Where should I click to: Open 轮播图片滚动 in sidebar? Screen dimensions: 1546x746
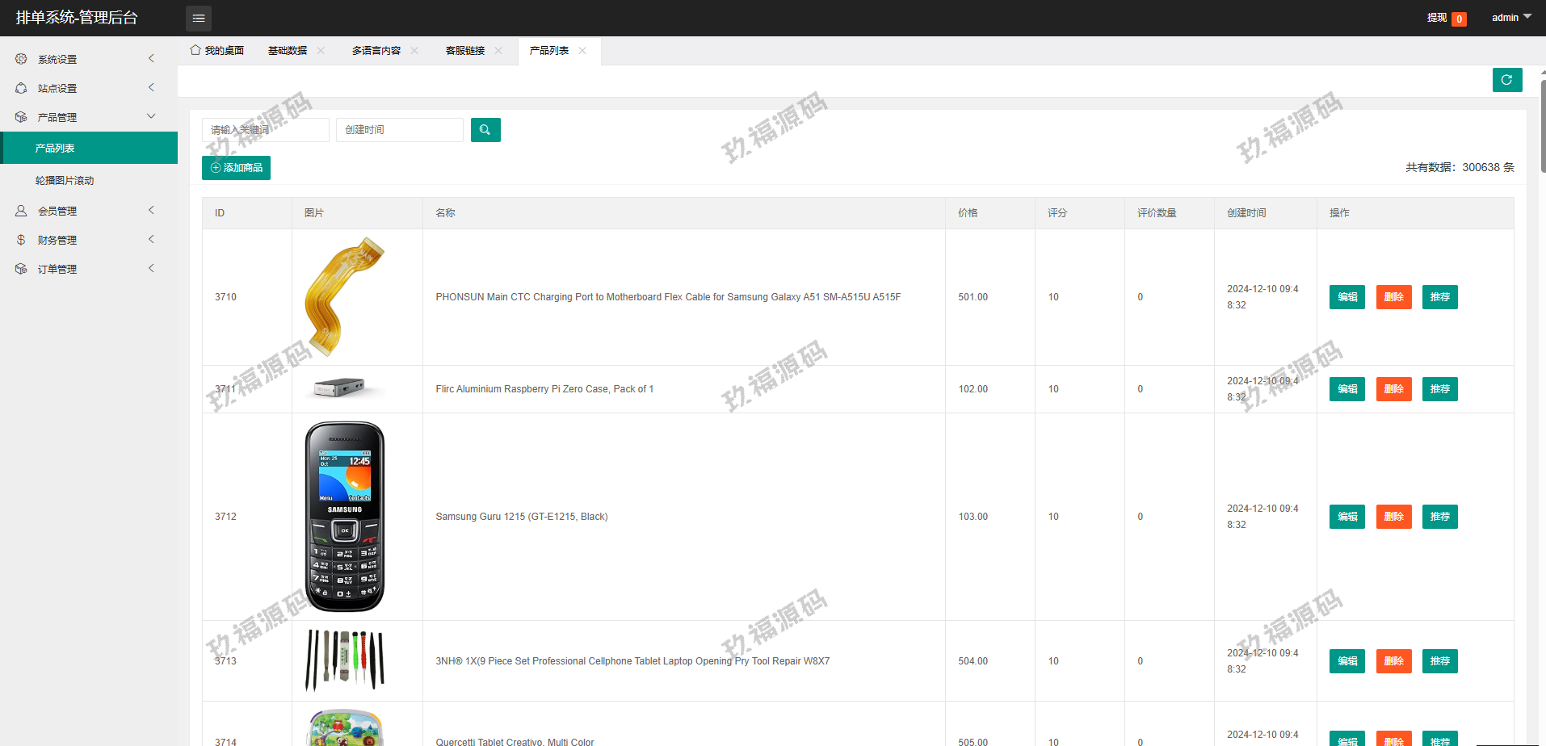[x=65, y=181]
